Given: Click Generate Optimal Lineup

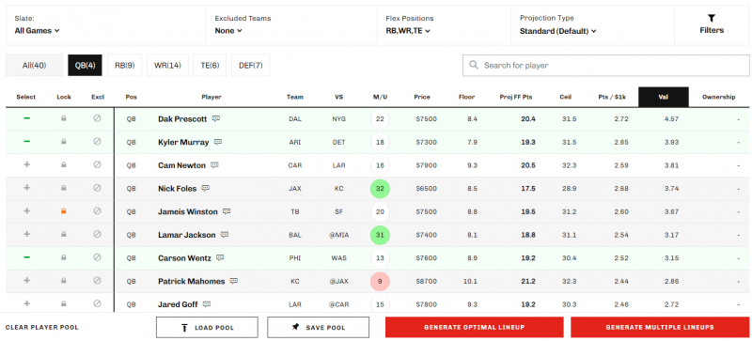Looking at the screenshot, I should [x=475, y=328].
